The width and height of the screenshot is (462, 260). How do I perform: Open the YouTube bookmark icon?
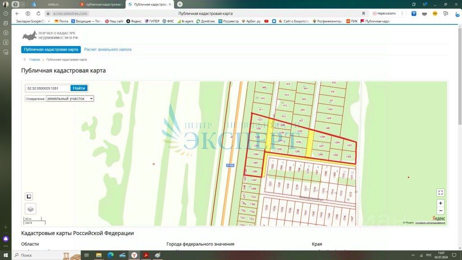[266, 21]
